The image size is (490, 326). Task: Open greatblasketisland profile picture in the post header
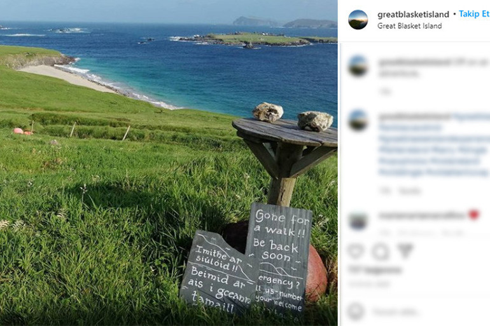tap(358, 20)
